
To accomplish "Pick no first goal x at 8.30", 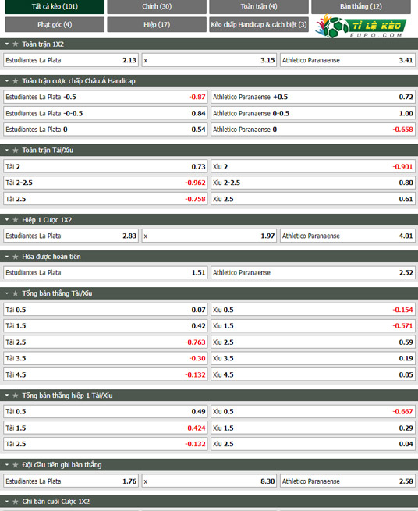I will point(209,481).
